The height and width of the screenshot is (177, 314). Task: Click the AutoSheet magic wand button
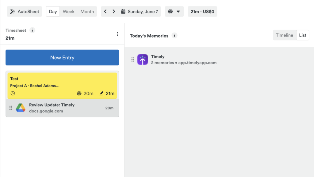click(x=25, y=11)
